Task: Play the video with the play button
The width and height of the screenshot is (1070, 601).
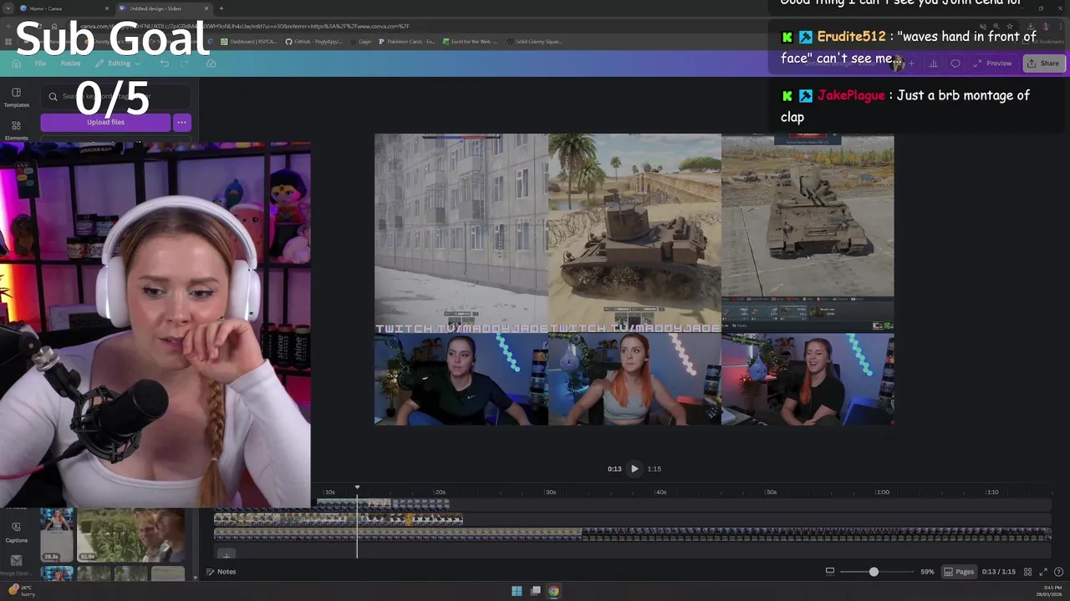Action: (x=634, y=469)
